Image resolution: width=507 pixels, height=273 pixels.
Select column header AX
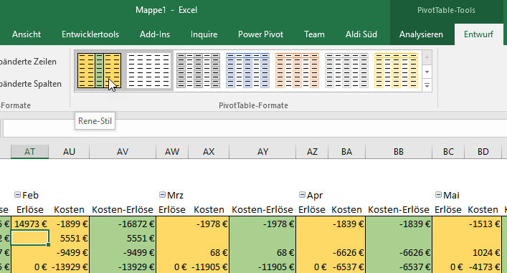coord(209,151)
